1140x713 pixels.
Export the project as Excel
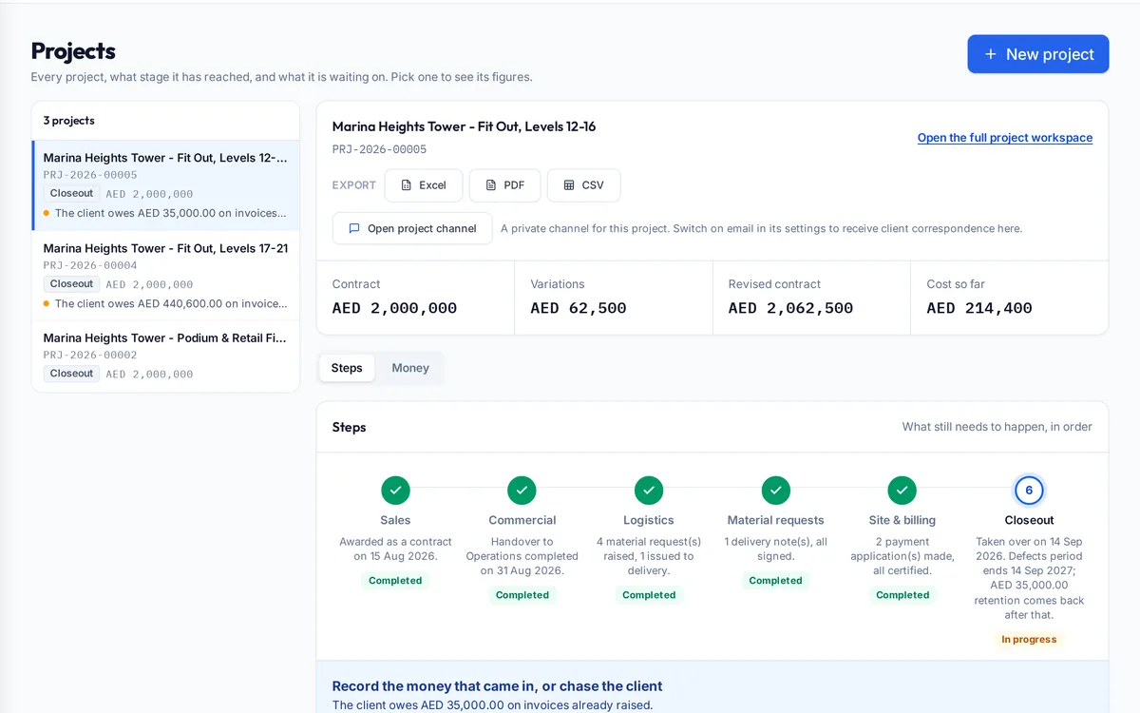[x=424, y=185]
